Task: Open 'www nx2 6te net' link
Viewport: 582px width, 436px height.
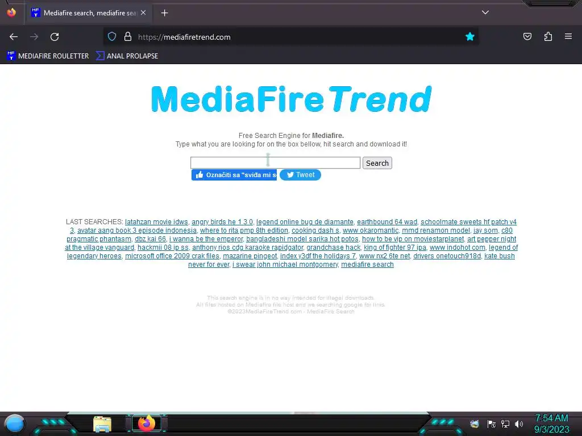Action: [x=385, y=256]
